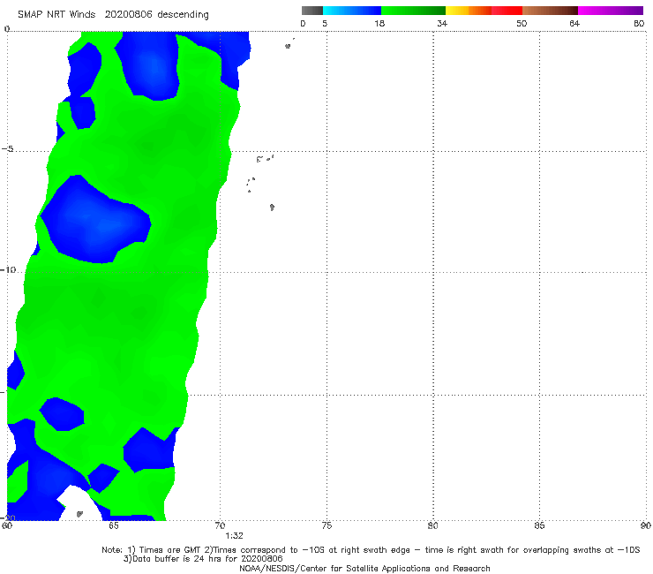Click the '75' longitude axis label
The height and width of the screenshot is (574, 653).
[326, 525]
